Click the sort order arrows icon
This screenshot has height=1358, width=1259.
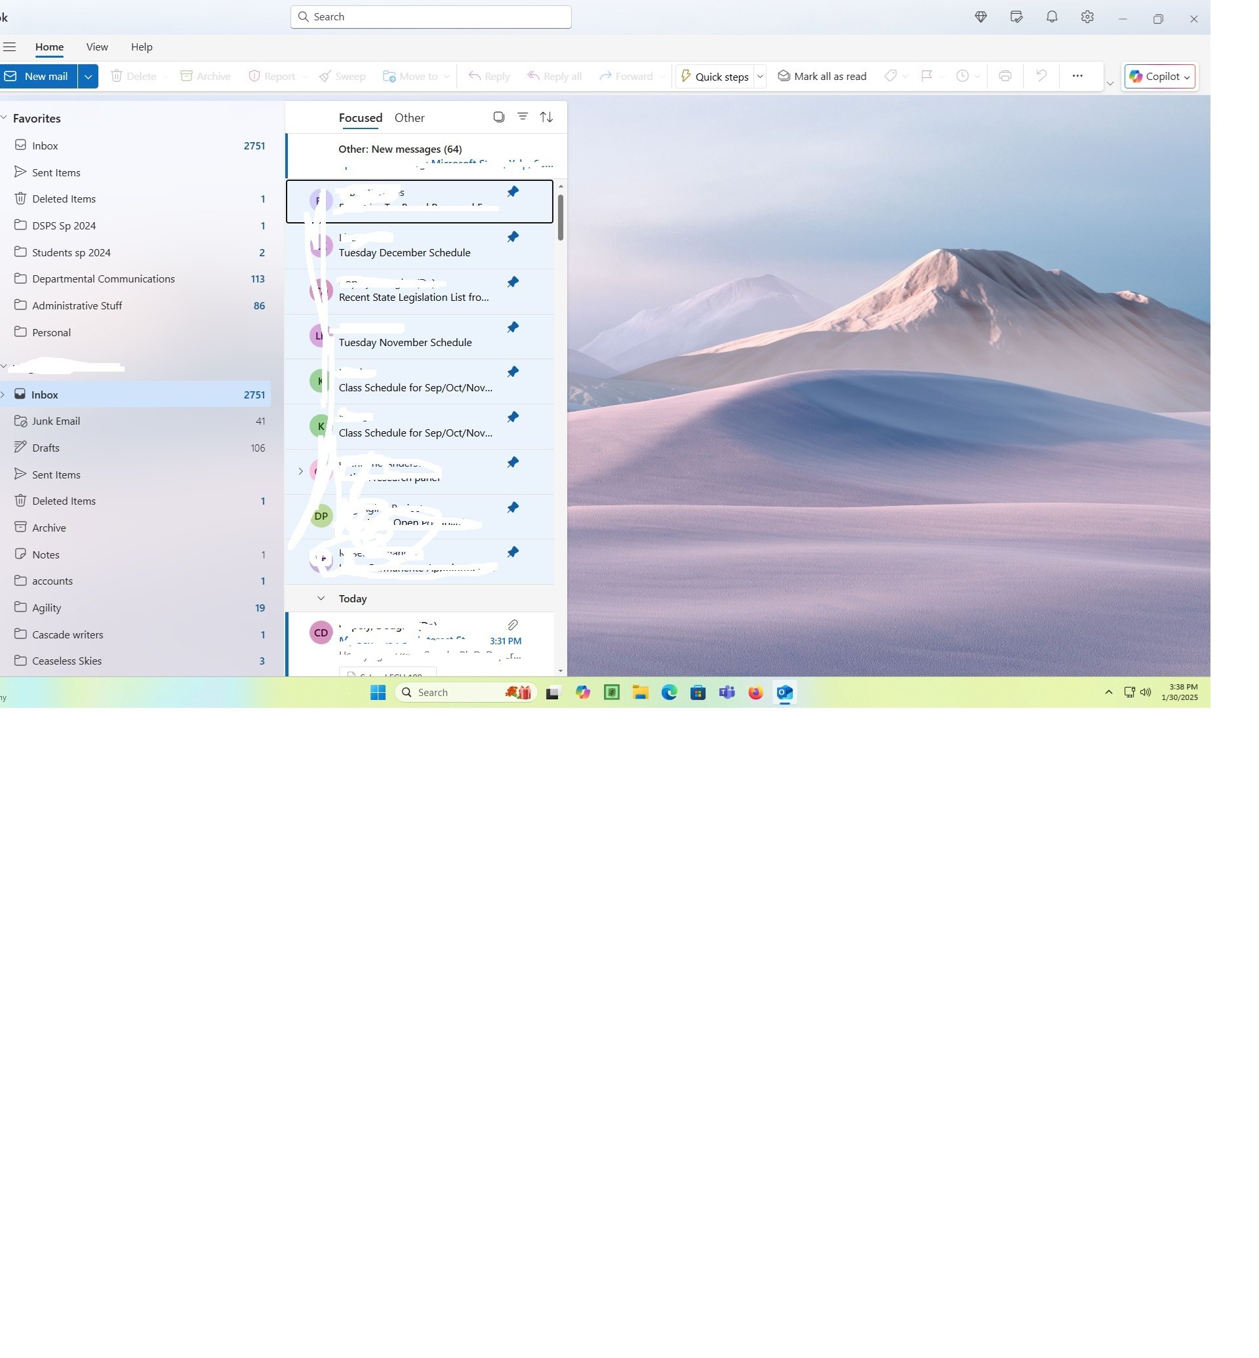(x=546, y=117)
